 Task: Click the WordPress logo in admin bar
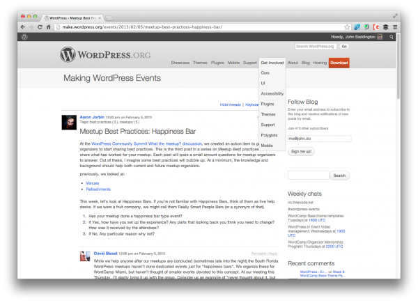24,37
